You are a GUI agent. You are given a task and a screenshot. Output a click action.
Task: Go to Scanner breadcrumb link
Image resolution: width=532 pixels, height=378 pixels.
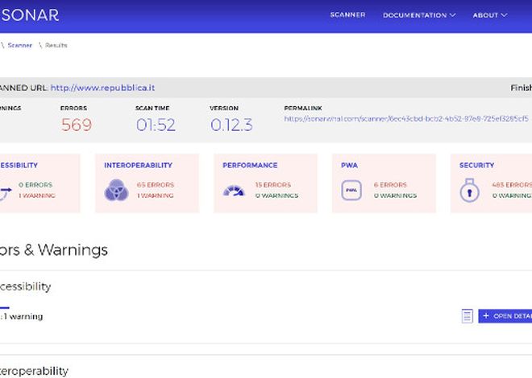coord(19,45)
